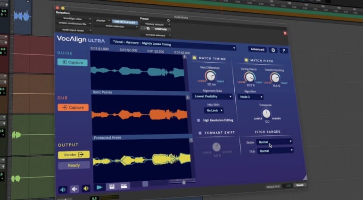Select the teal waveform display mode icon
This screenshot has height=200, width=363.
(99, 187)
